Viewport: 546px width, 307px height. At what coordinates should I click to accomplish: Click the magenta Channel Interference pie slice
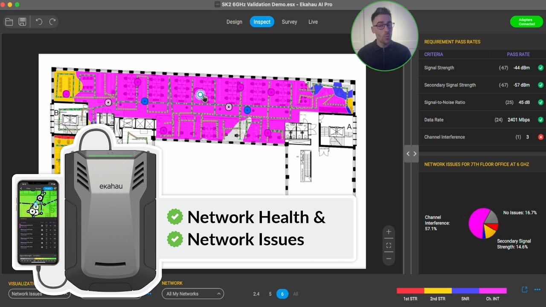tap(477, 223)
